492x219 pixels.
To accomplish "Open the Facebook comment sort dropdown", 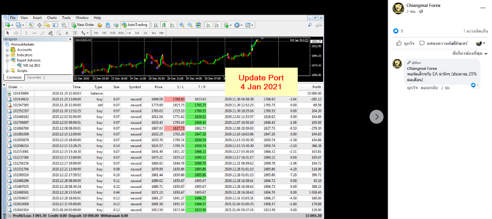I will pos(470,54).
